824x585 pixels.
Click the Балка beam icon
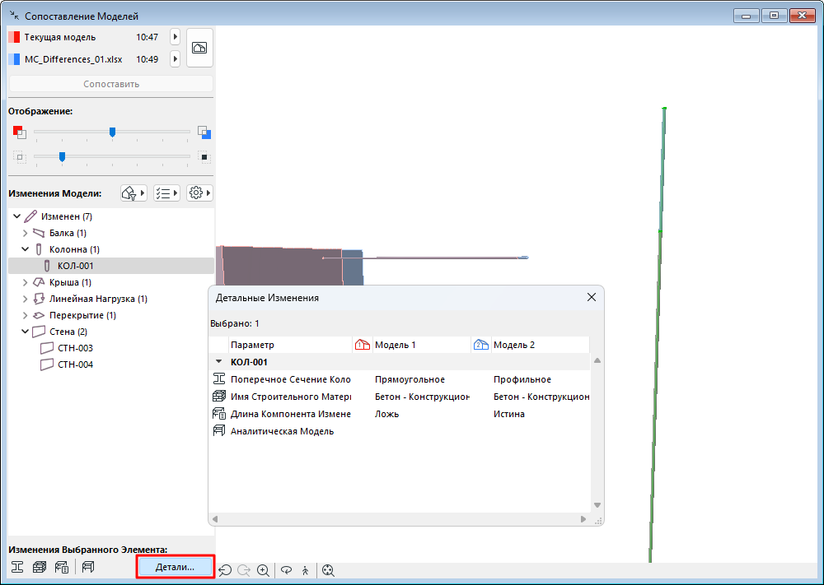(39, 233)
